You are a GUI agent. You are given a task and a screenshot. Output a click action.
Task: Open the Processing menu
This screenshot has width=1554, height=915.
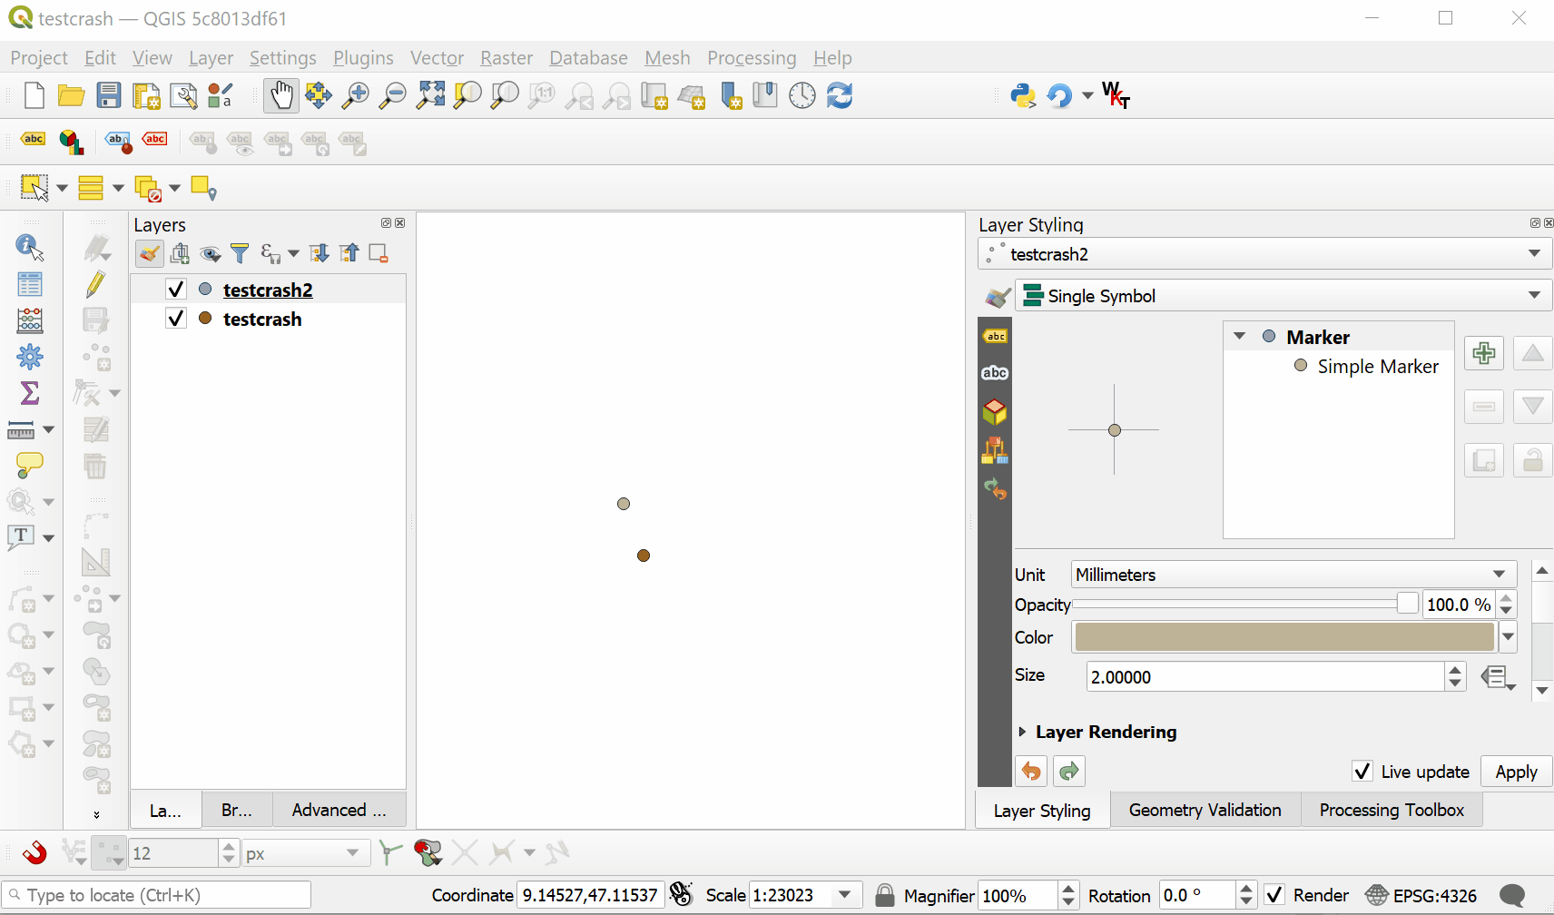coord(752,58)
